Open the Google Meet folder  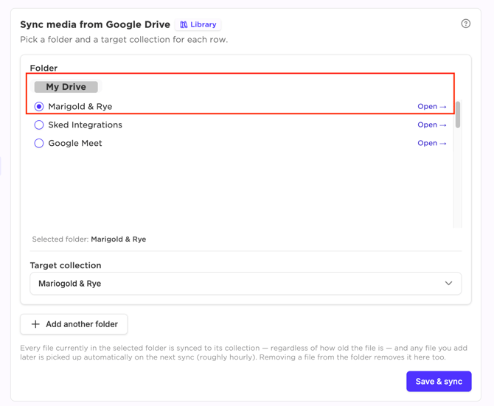pos(432,143)
